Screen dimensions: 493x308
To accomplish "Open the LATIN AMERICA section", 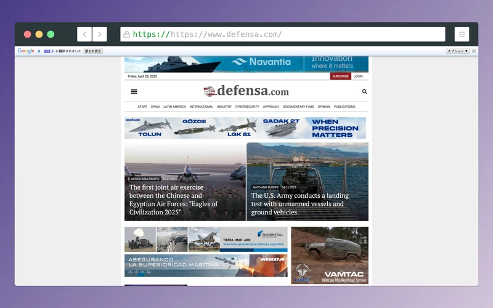I will click(x=174, y=107).
